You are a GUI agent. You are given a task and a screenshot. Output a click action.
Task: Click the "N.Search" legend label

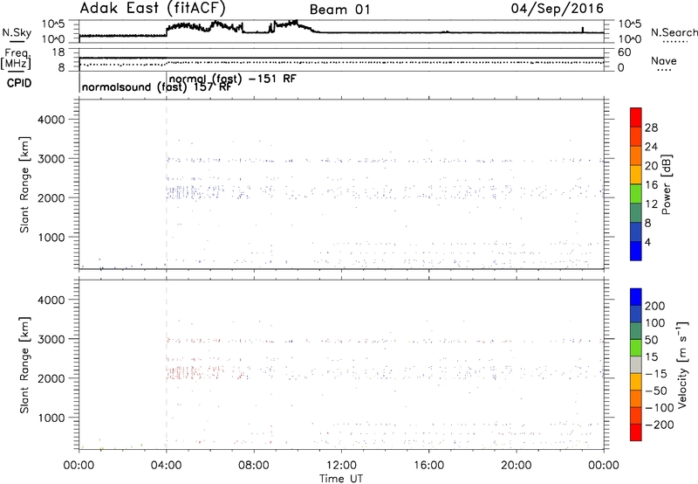[x=674, y=32]
